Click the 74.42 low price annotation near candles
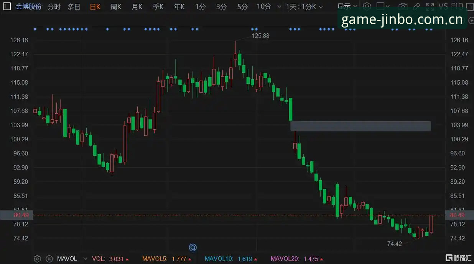 tap(395, 244)
